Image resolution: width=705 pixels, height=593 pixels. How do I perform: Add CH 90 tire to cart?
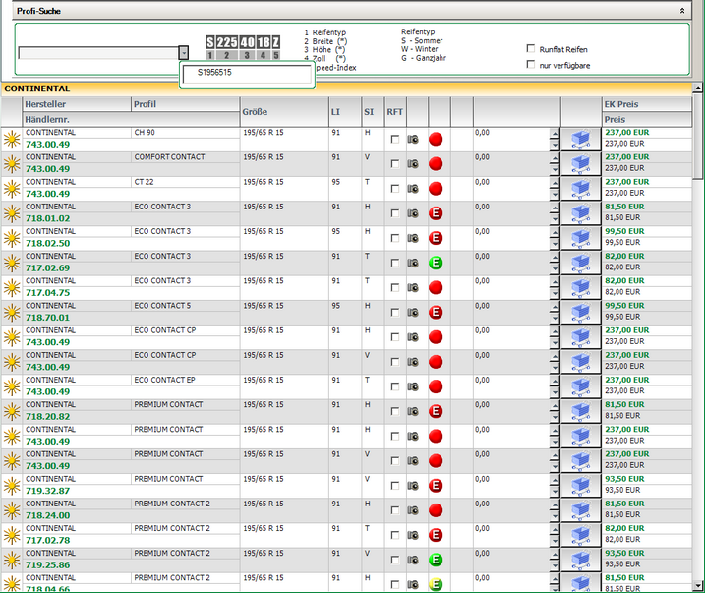point(581,140)
